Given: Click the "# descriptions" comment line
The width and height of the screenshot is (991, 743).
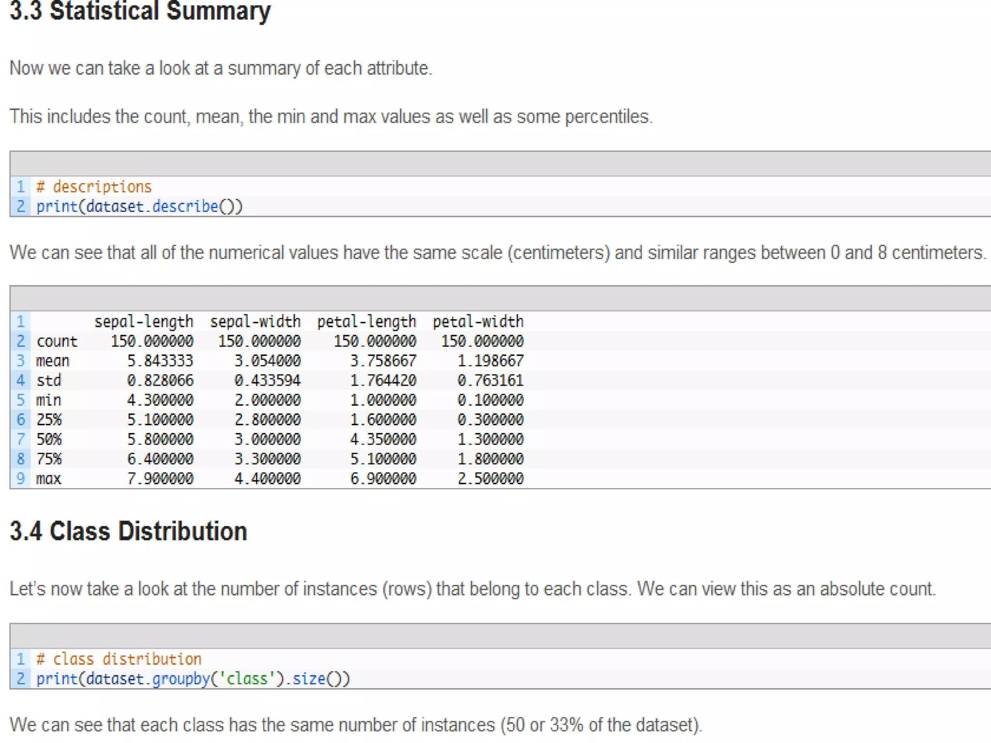Looking at the screenshot, I should 94,187.
